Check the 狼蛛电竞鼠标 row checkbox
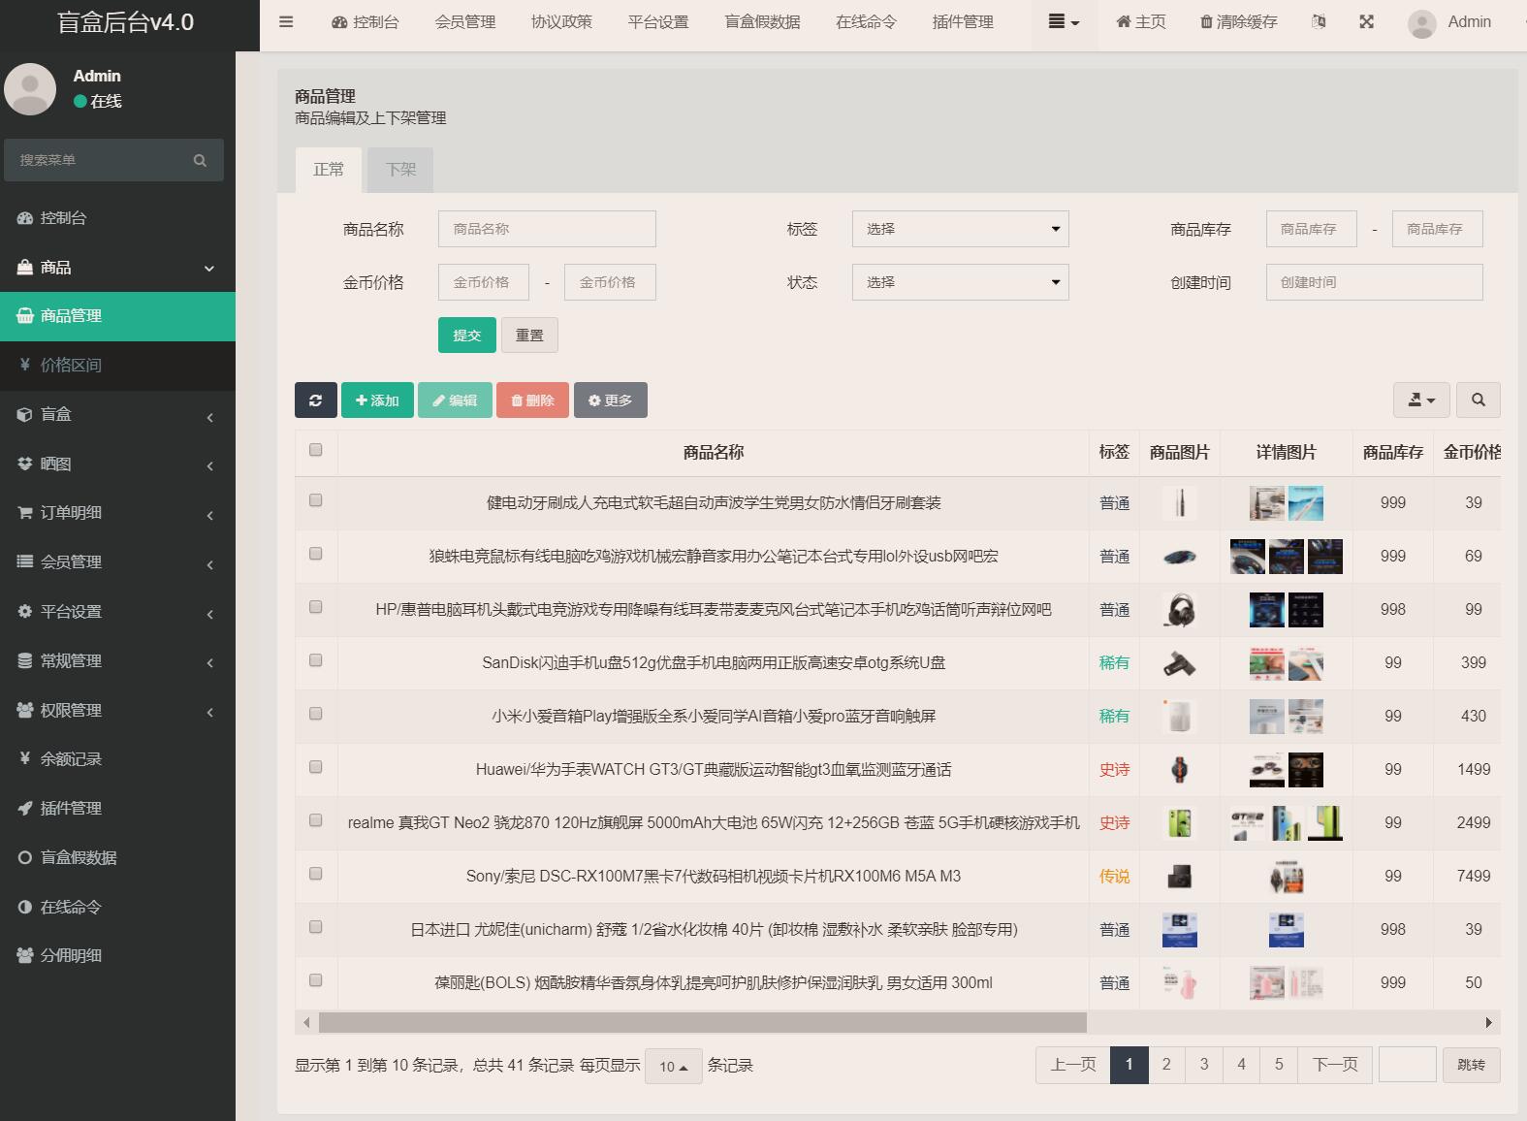1527x1121 pixels. [315, 554]
